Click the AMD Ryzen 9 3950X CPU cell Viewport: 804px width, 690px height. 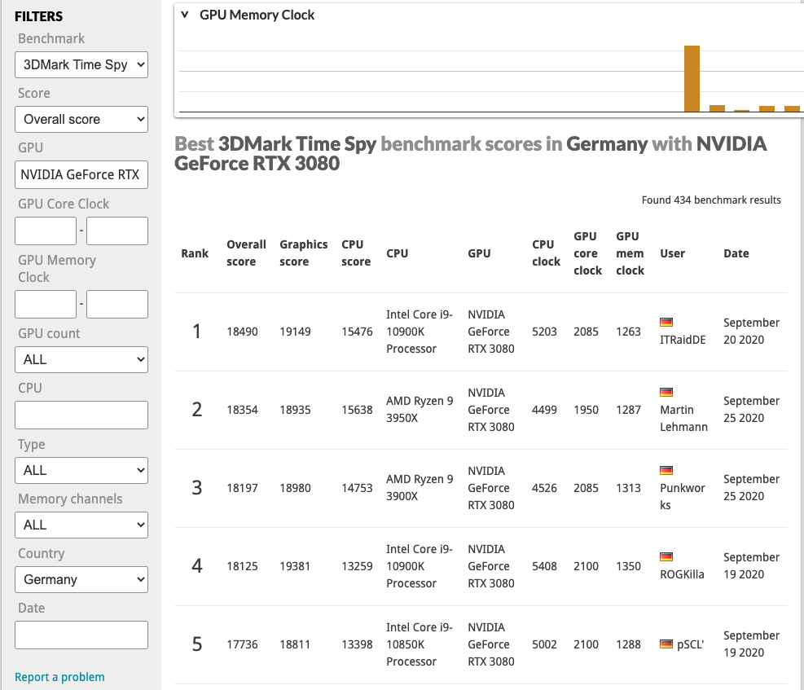coord(420,410)
